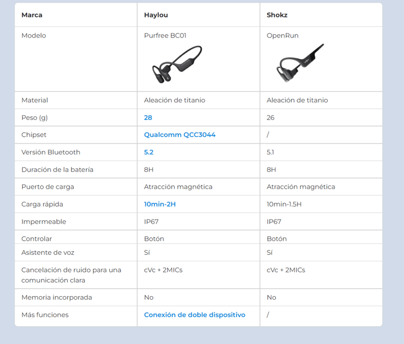This screenshot has height=344, width=404.
Task: Click the blue 10min-2H fast charge value
Action: click(160, 204)
